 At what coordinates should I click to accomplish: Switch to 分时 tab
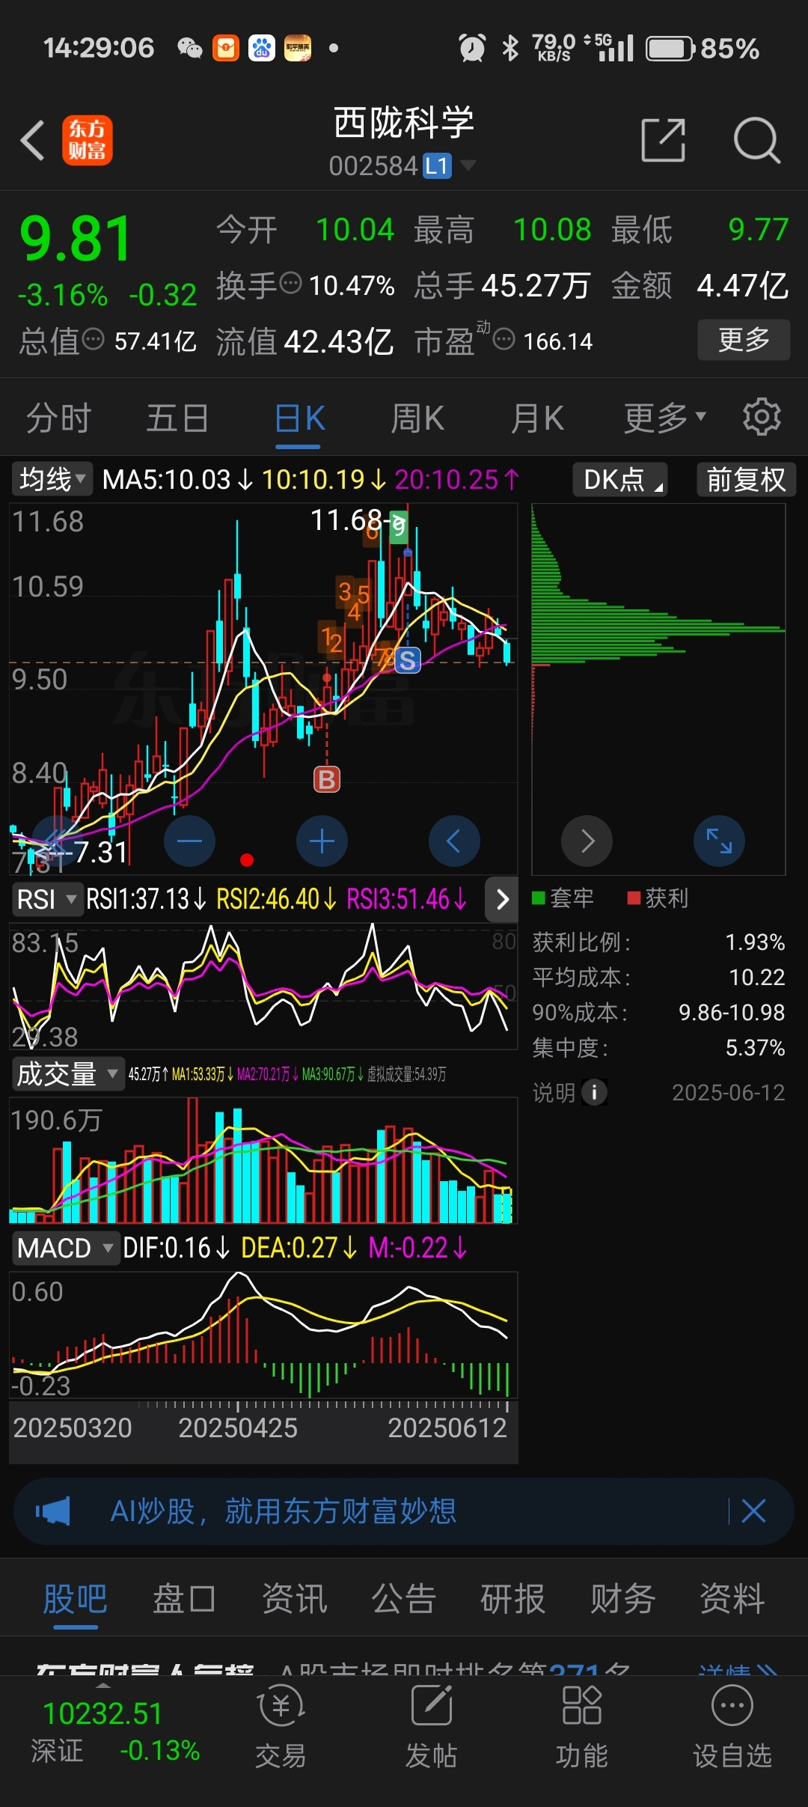58,418
